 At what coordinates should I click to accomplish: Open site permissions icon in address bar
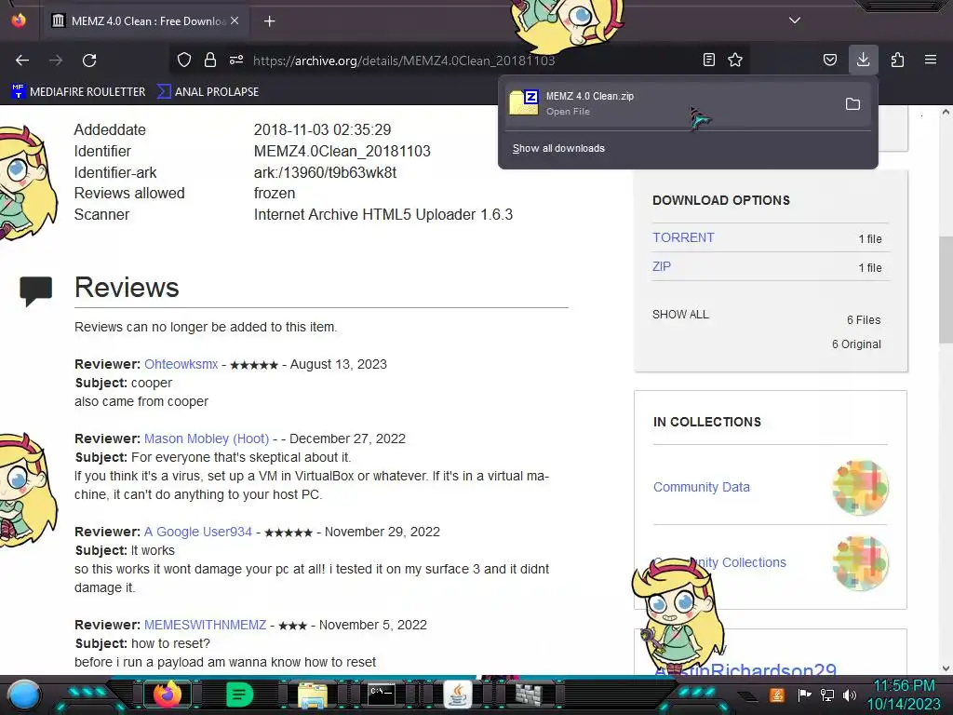(x=236, y=60)
